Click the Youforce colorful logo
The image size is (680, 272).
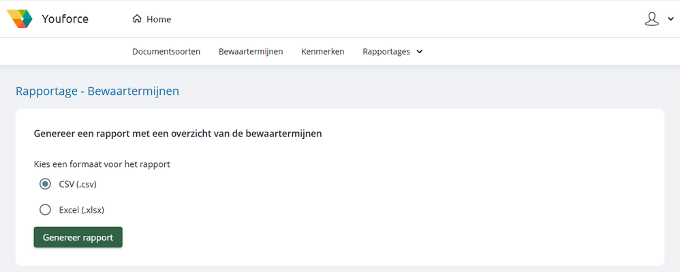(20, 19)
